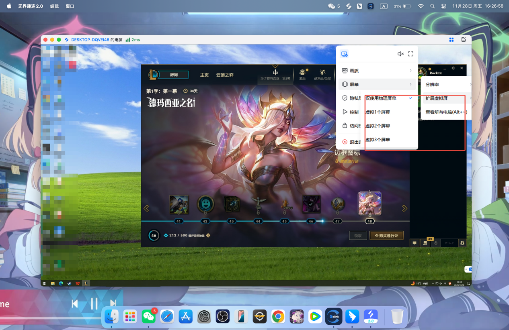Click the League loot 藏品 icon
509x330 pixels.
coord(302,73)
